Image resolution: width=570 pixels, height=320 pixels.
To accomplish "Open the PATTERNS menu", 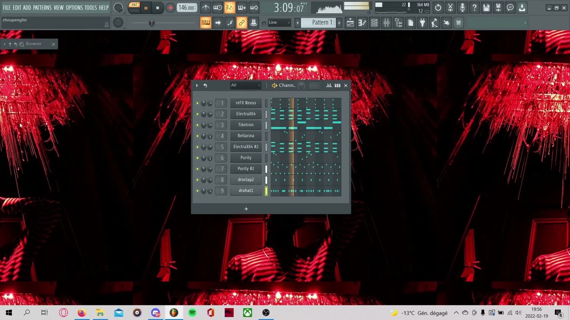I will click(42, 8).
